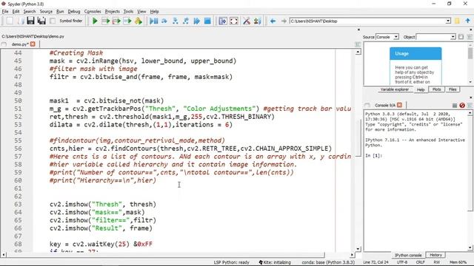The image size is (474, 266).
Task: Select the demo.py editor tab
Action: [20, 44]
